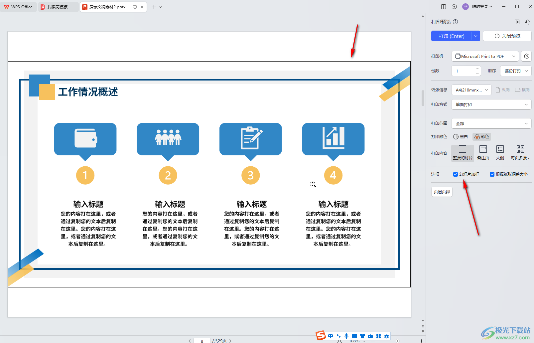534x343 pixels.
Task: Open the 临时登录 account dropdown
Action: tap(482, 7)
